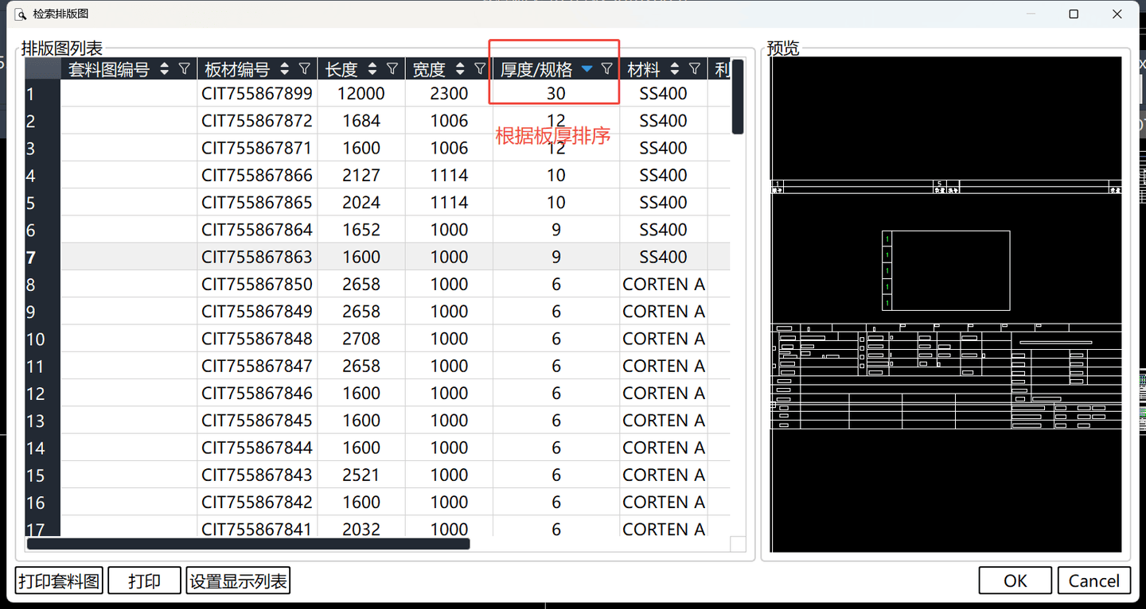
Task: Click filter icon in 板材编号 column
Action: click(x=304, y=69)
